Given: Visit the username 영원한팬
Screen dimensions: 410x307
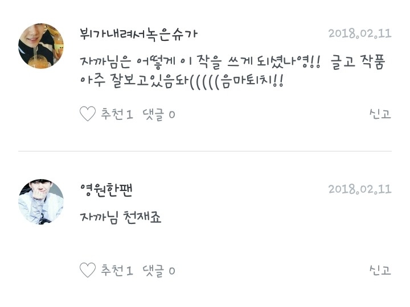Looking at the screenshot, I should [106, 190].
